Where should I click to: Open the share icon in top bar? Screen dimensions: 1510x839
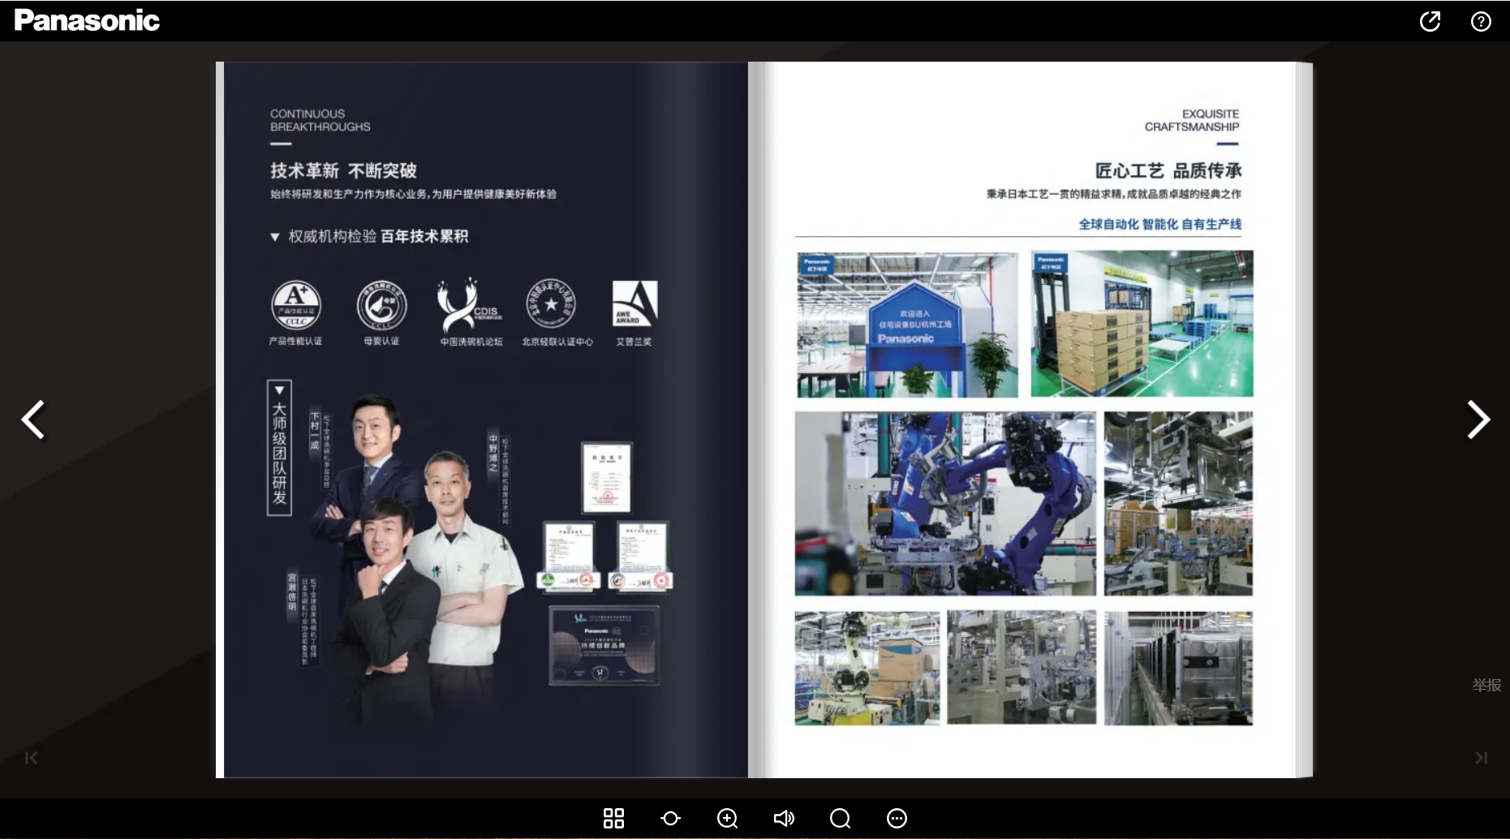1430,21
